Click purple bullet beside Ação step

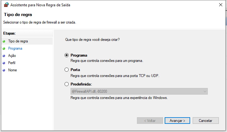(4, 56)
